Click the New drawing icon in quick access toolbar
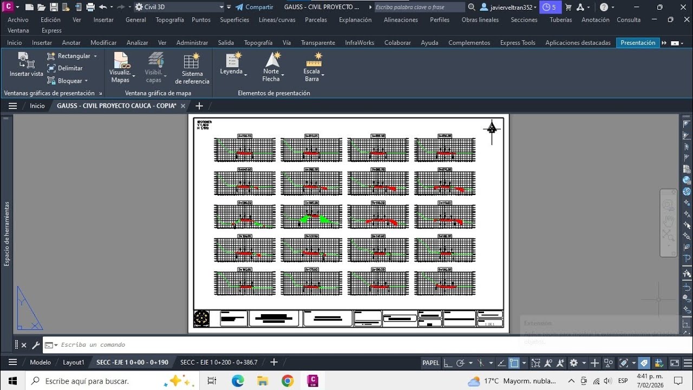Image resolution: width=693 pixels, height=390 pixels. click(29, 7)
